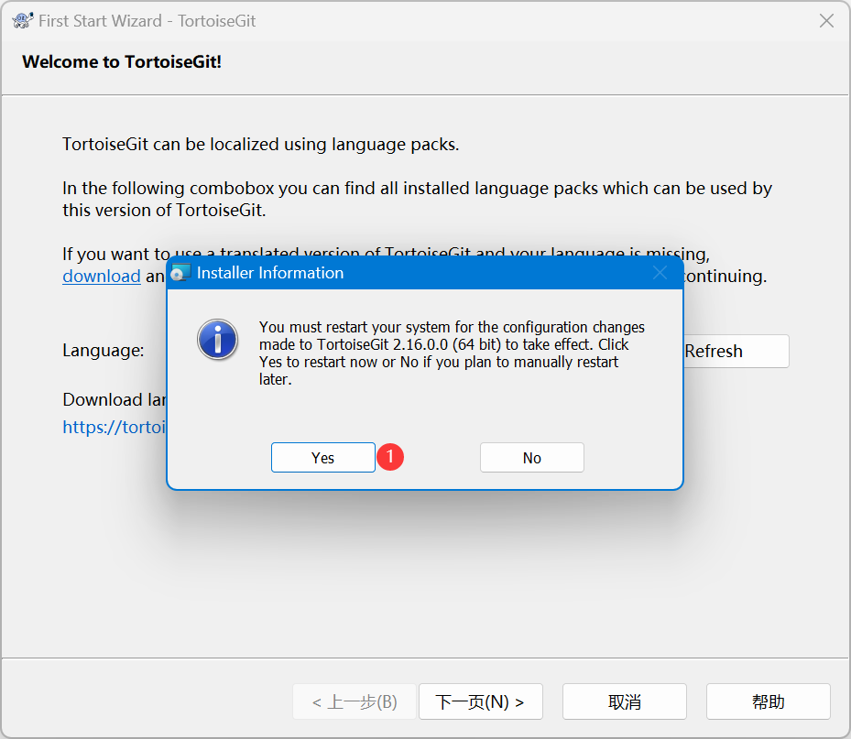
Task: Click the Language field label
Action: pos(103,350)
